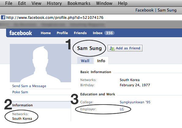The height and width of the screenshot is (128, 182).
Task: Click the Sam Sung profile name
Action: 89,48
